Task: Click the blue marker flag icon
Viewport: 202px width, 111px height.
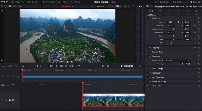Action: click(x=13, y=85)
